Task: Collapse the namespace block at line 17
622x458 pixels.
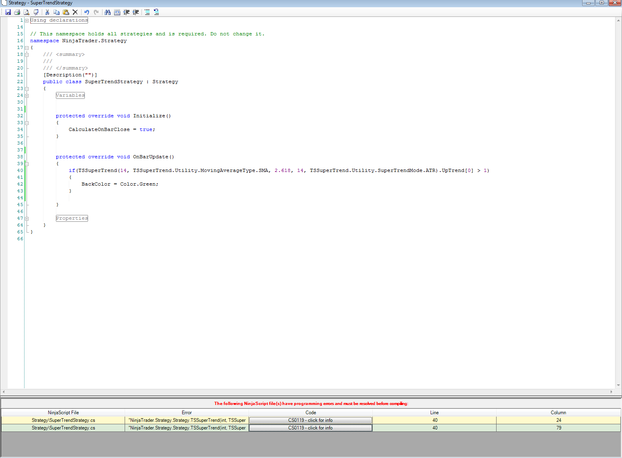Action: coord(27,48)
